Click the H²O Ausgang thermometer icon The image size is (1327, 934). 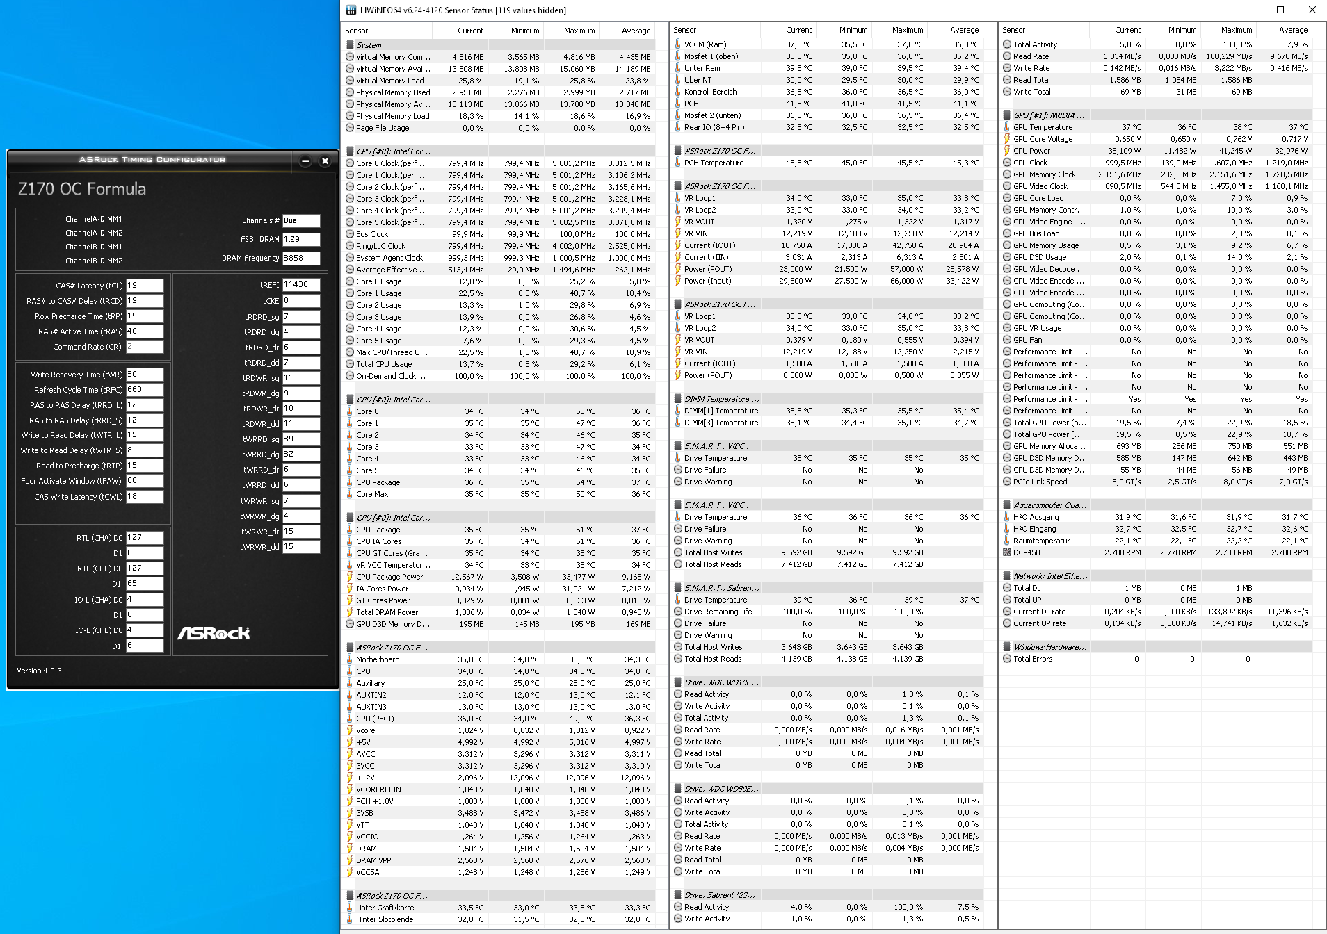(x=1007, y=517)
